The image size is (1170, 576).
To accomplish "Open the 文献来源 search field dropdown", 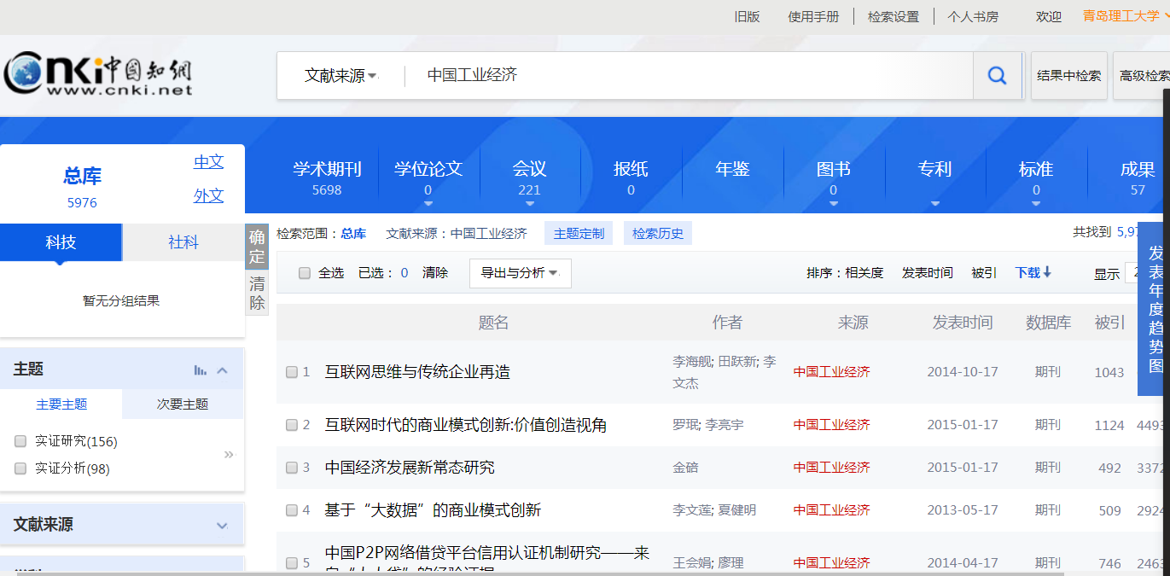I will 341,76.
